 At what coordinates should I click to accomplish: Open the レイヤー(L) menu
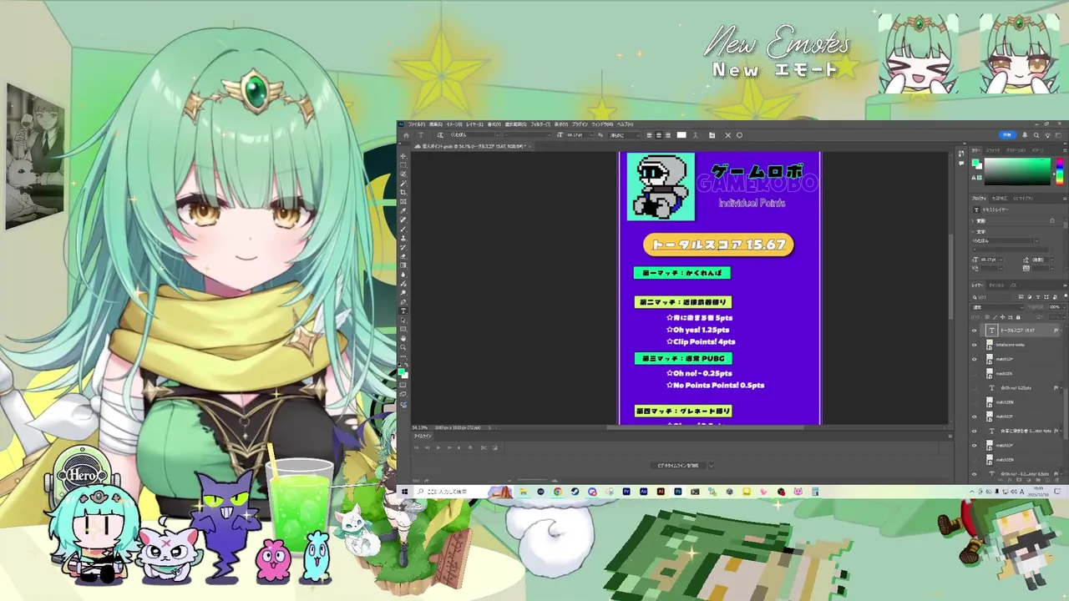(x=474, y=124)
